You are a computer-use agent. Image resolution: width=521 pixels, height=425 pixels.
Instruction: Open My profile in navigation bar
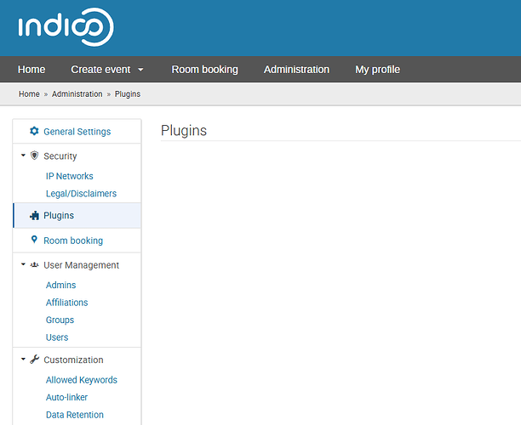(x=377, y=70)
